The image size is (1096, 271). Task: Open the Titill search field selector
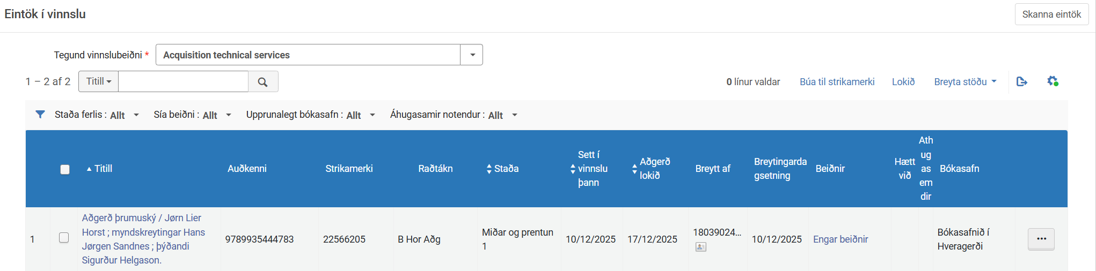(99, 81)
